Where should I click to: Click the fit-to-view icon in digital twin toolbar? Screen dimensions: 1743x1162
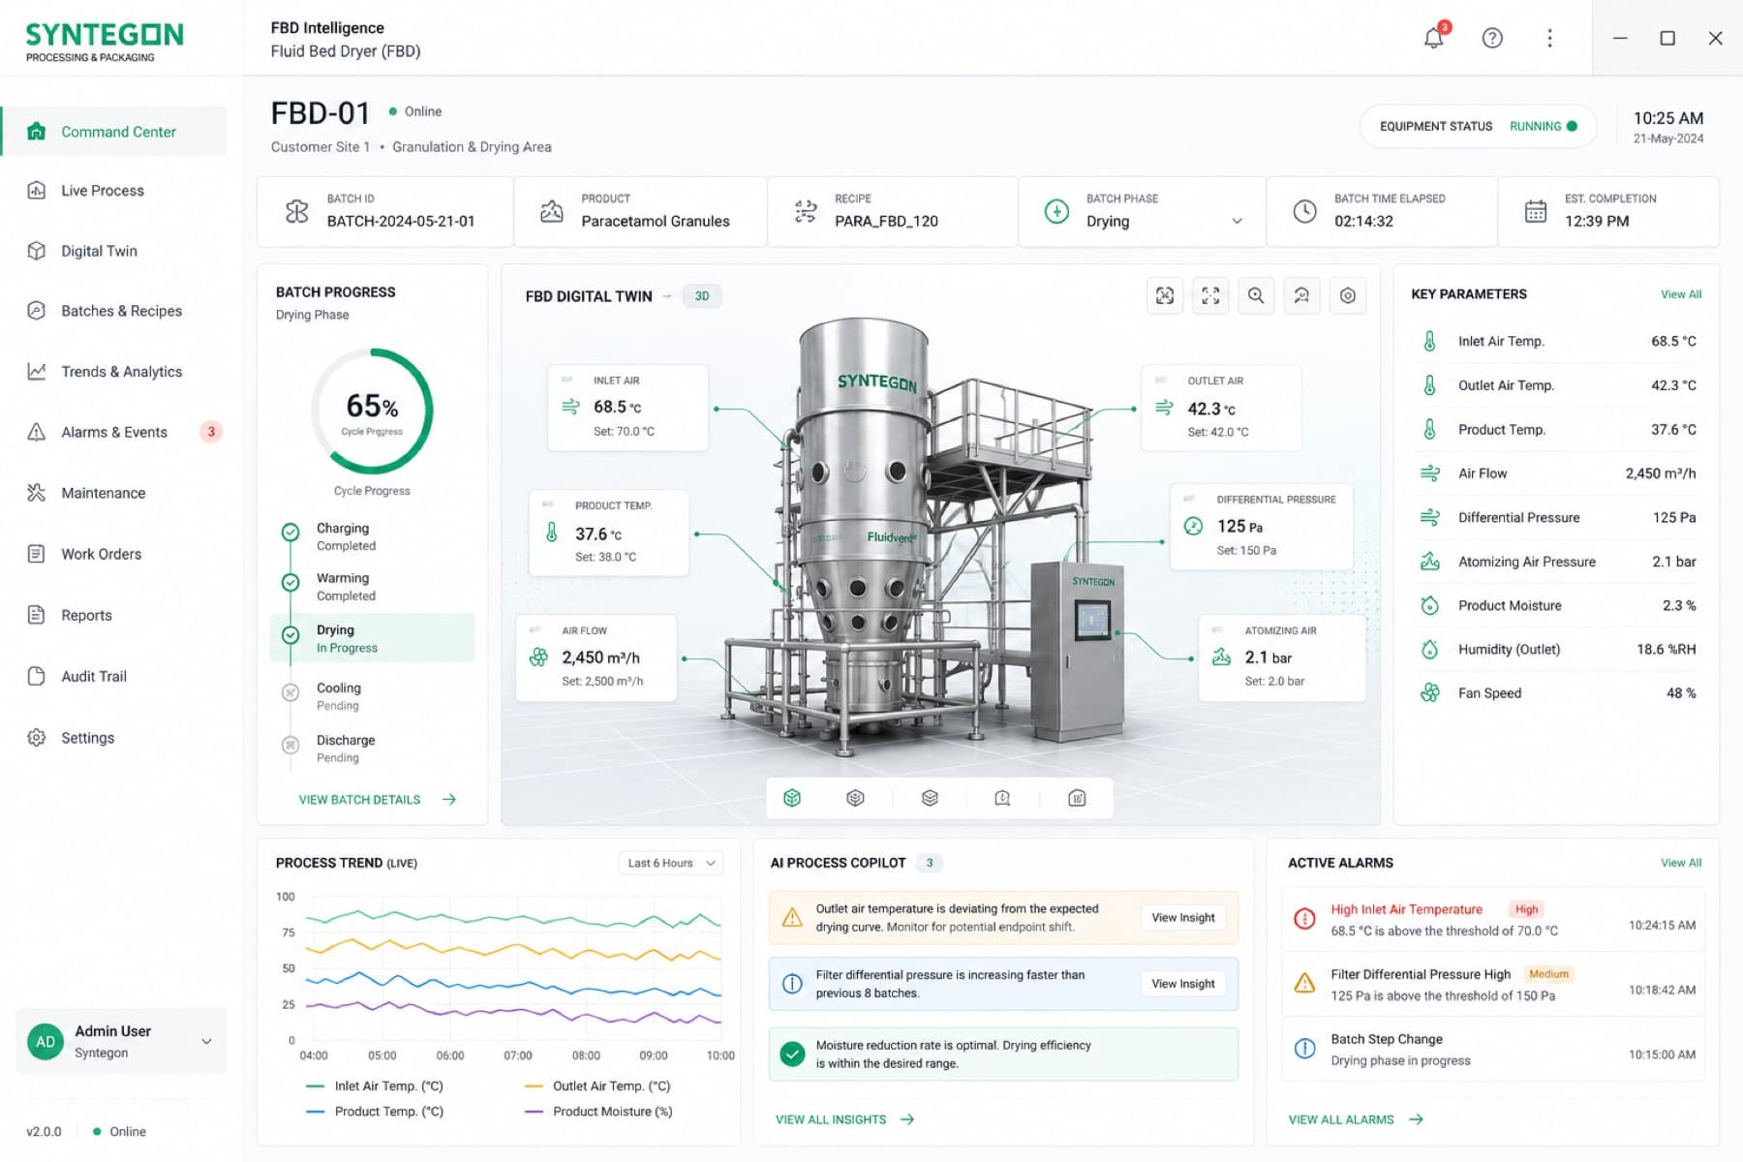click(x=1165, y=296)
